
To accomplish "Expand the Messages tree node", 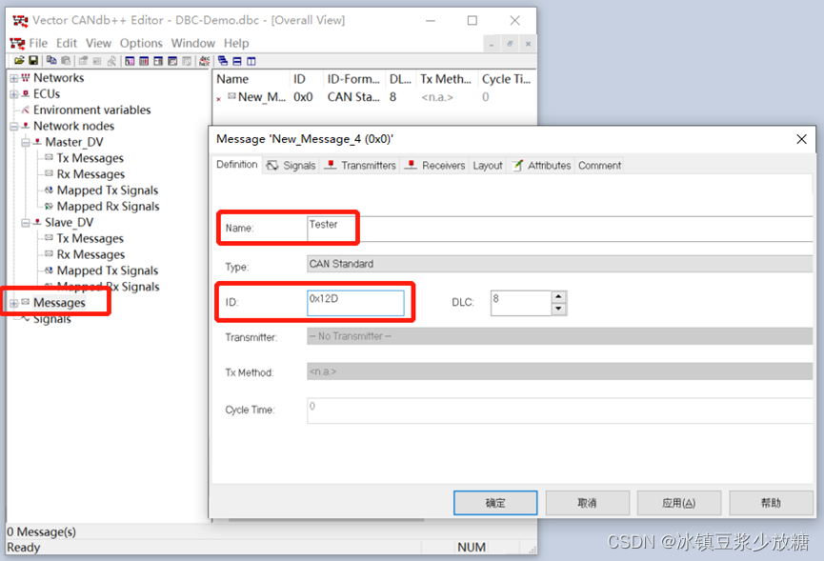I will coord(13,303).
